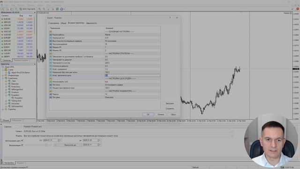Expand the Скрипты node in Navigator

click(x=3, y=109)
